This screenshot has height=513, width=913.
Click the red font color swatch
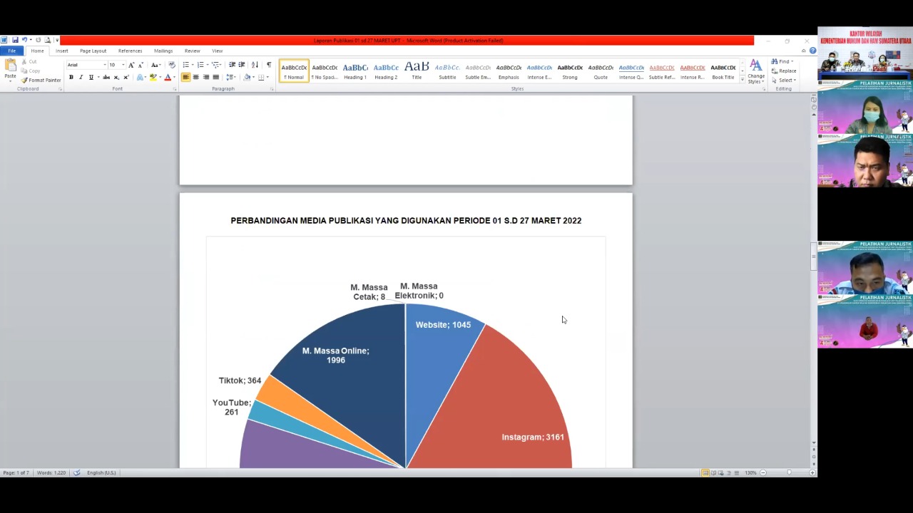168,77
